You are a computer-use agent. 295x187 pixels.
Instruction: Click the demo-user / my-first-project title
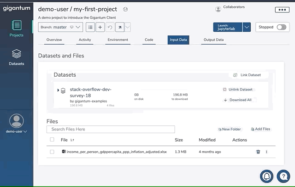(x=77, y=9)
